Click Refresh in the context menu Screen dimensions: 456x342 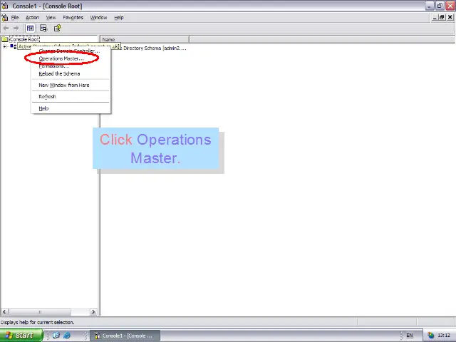pos(47,96)
